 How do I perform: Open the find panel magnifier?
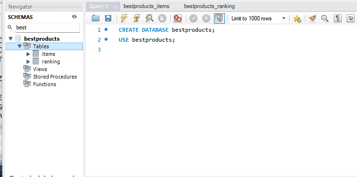point(325,18)
